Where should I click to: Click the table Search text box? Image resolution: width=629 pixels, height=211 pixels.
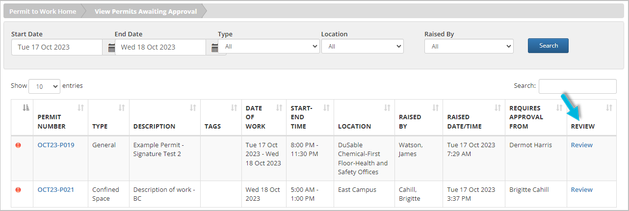(577, 86)
